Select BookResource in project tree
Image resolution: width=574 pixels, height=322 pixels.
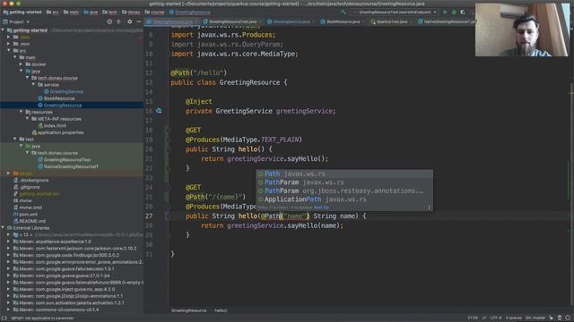(59, 98)
